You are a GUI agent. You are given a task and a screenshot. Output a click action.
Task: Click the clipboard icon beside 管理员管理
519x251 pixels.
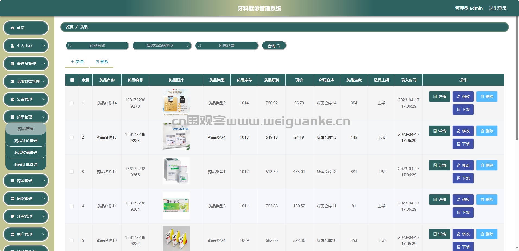pyautogui.click(x=12, y=64)
